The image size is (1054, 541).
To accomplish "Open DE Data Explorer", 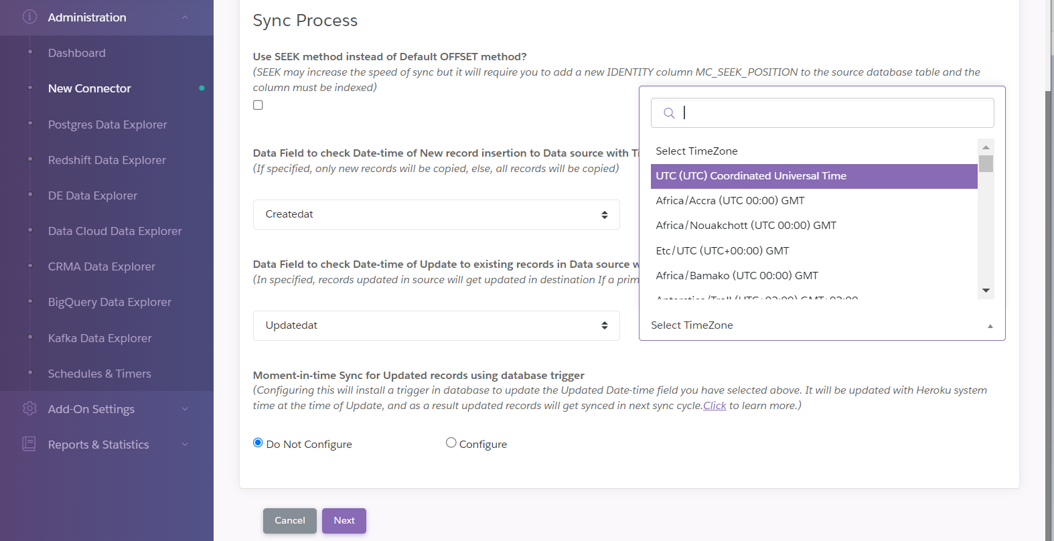I will (92, 196).
